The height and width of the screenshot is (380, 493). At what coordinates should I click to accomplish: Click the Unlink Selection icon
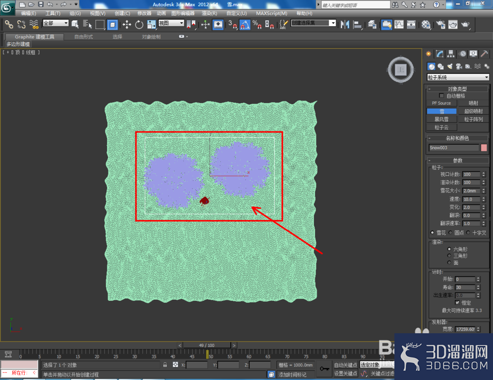[x=21, y=24]
